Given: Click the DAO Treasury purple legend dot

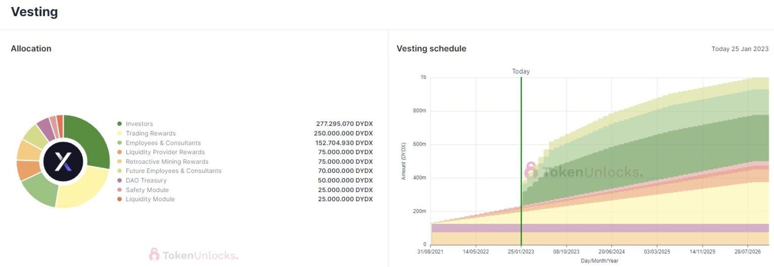Looking at the screenshot, I should (x=119, y=181).
